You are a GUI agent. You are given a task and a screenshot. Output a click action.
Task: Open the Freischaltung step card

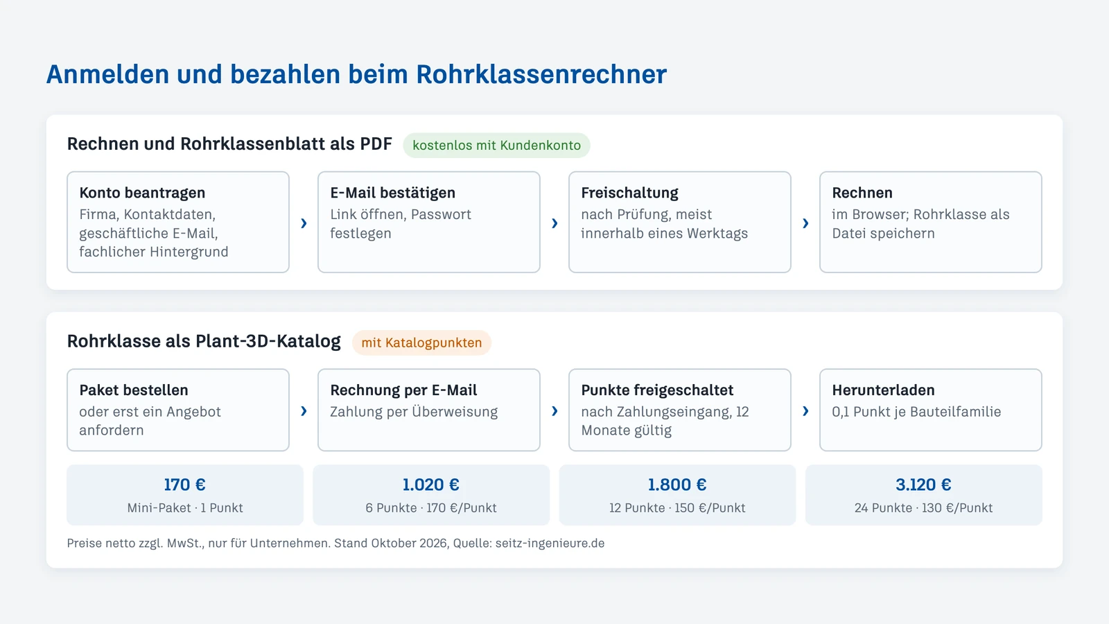point(680,222)
